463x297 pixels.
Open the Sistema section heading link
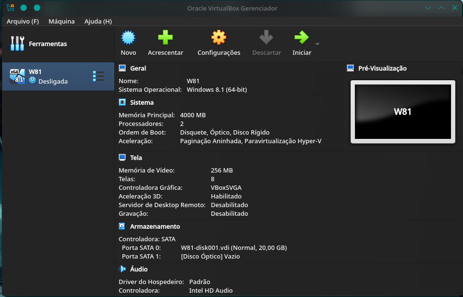[x=142, y=102]
